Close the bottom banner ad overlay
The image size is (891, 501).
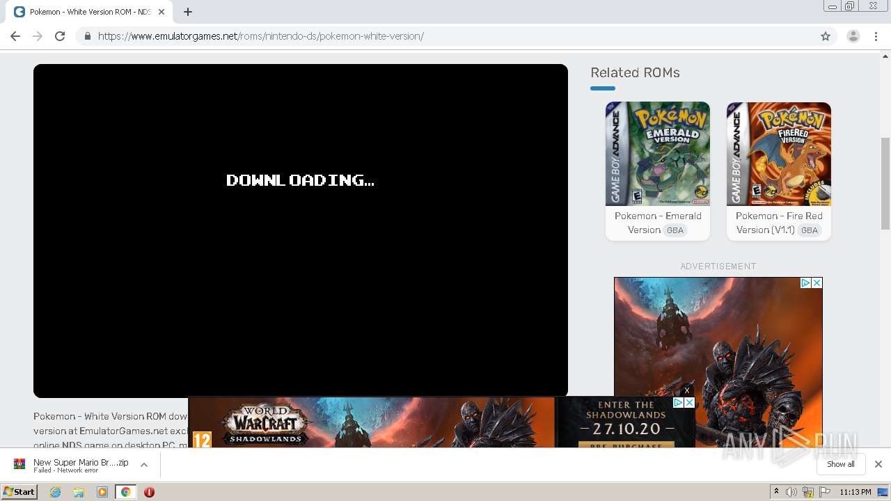point(689,403)
